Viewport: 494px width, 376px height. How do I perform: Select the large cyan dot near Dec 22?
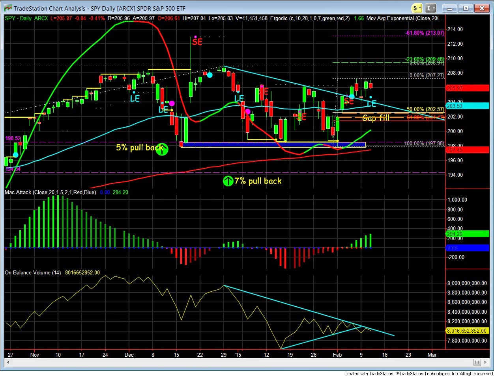click(x=210, y=75)
